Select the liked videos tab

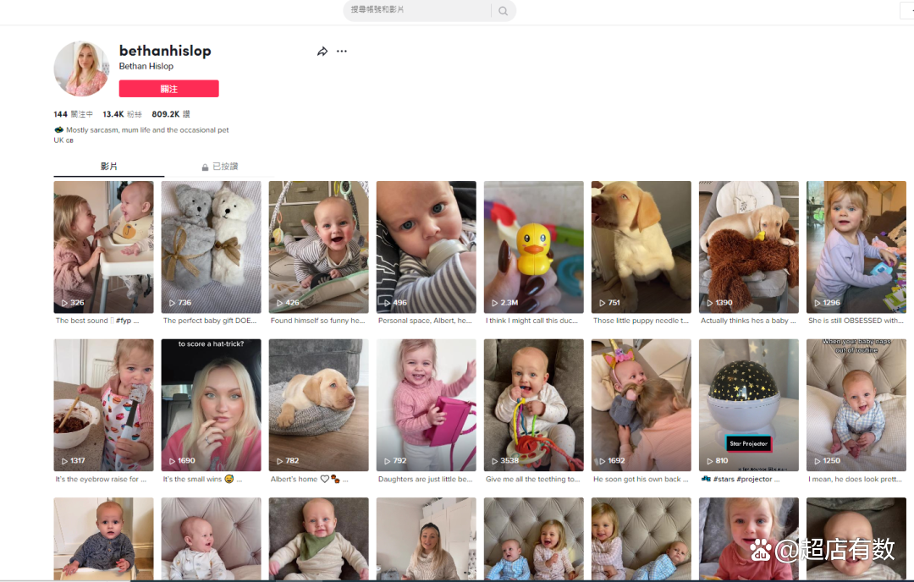(220, 167)
